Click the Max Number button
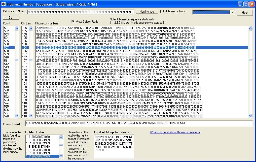 coord(147,12)
